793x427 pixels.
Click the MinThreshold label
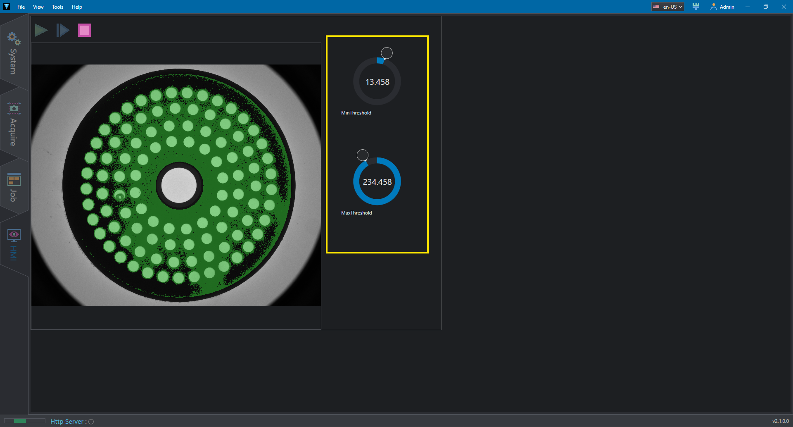[356, 113]
